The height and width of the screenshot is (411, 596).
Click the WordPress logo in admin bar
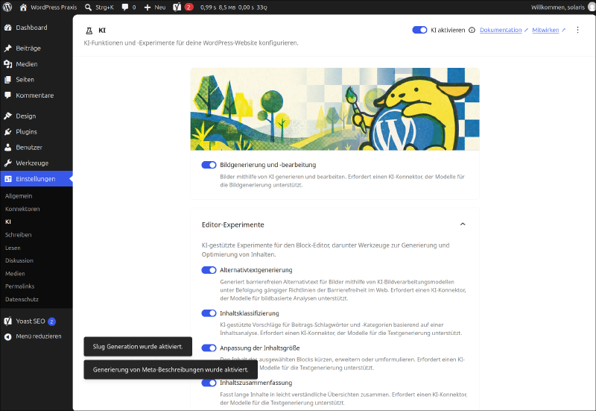[7, 7]
